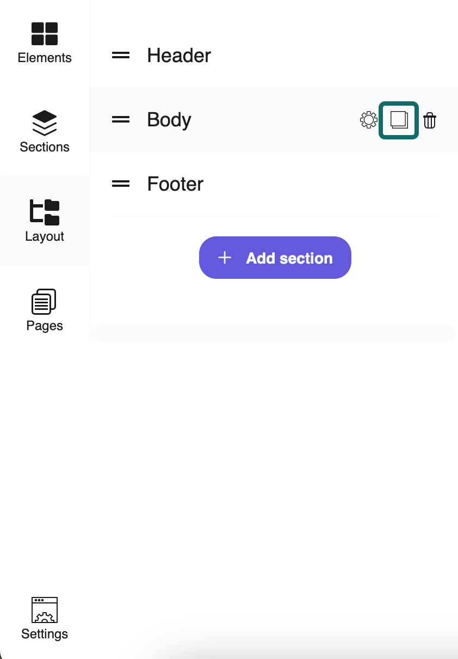Delete the Body section trash icon
Screen dimensions: 458x659
430,120
